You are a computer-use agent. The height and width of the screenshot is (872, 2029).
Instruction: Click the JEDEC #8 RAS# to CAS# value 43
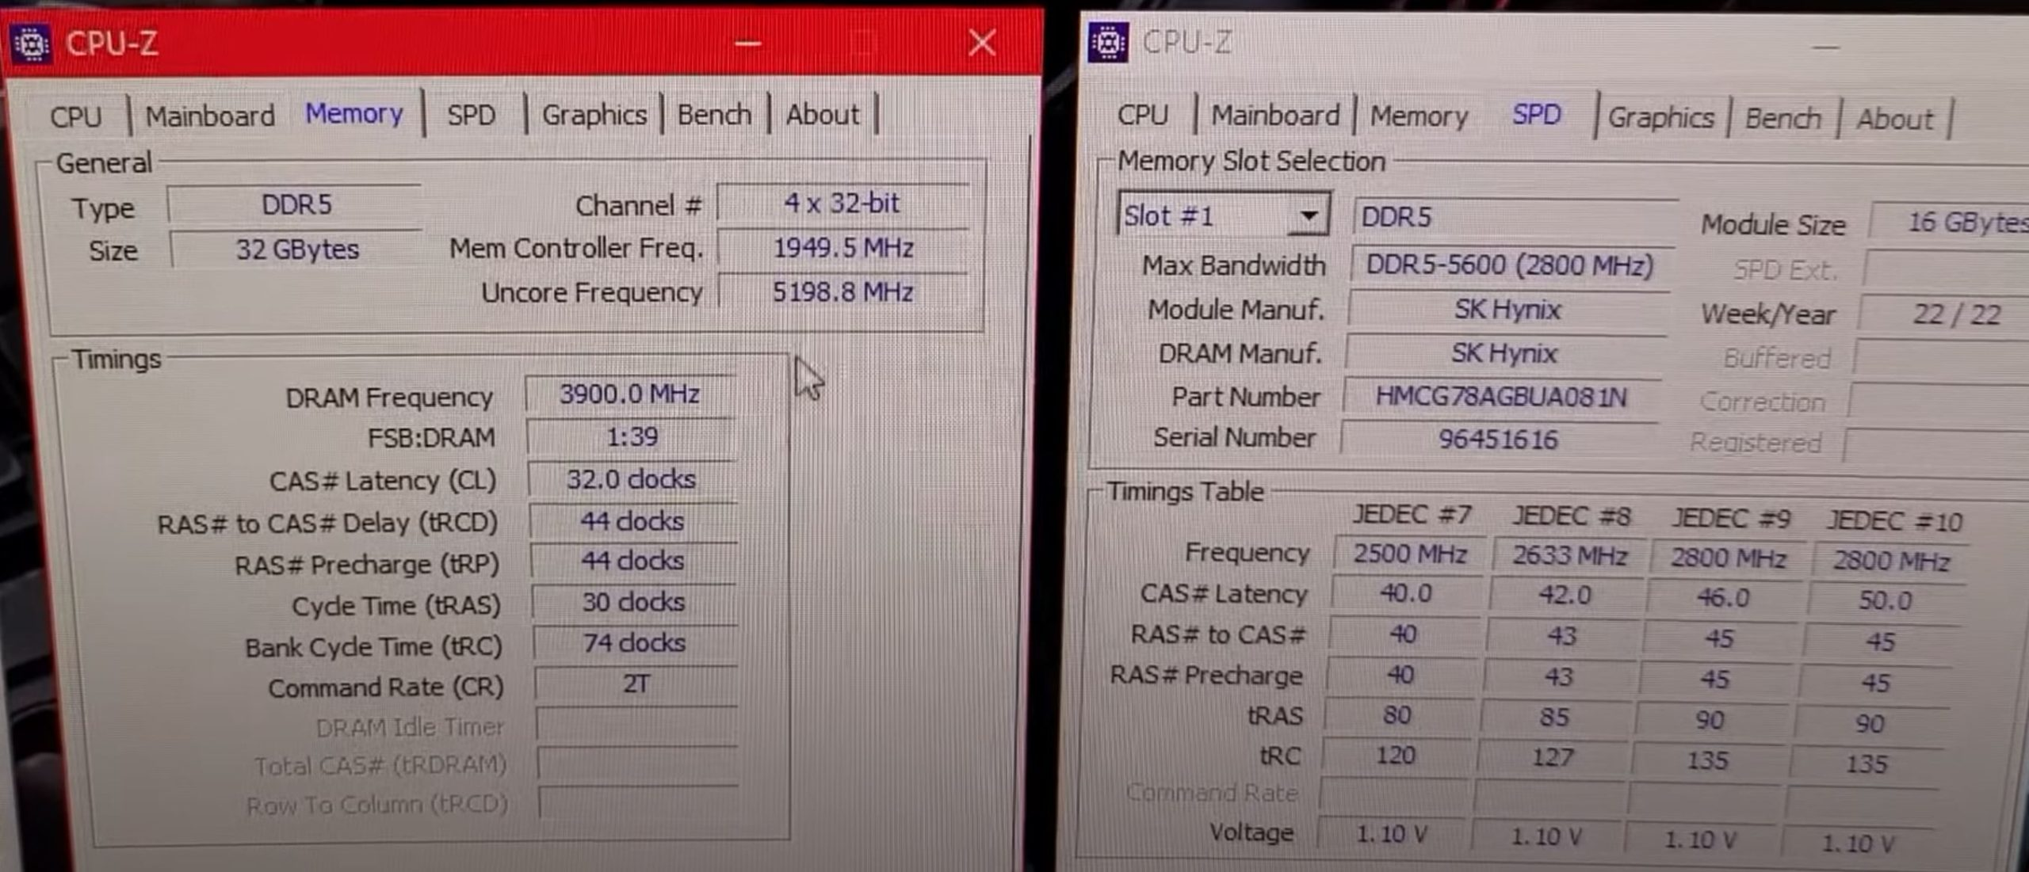point(1562,636)
